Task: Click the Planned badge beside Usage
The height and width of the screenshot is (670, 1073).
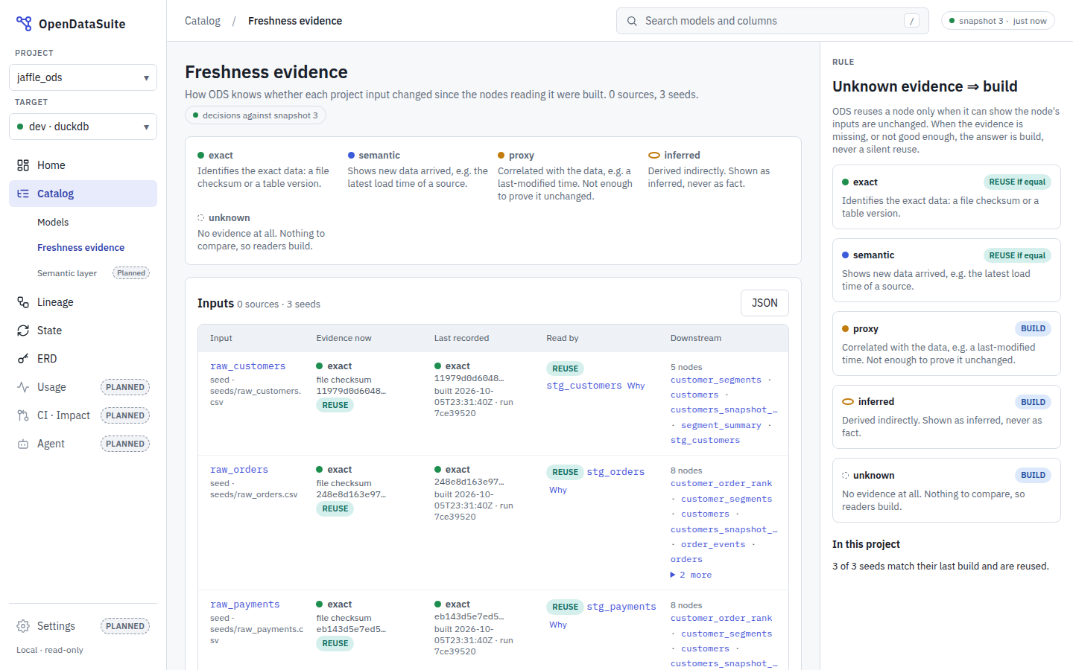Action: 125,387
